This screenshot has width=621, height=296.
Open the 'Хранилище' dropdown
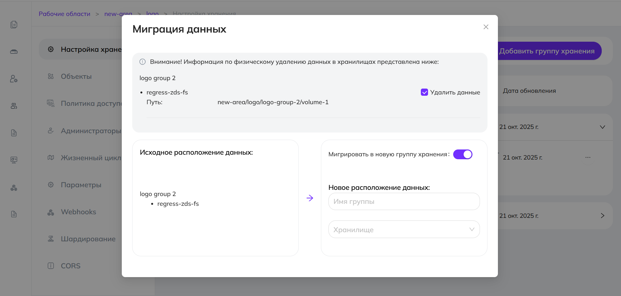point(404,230)
